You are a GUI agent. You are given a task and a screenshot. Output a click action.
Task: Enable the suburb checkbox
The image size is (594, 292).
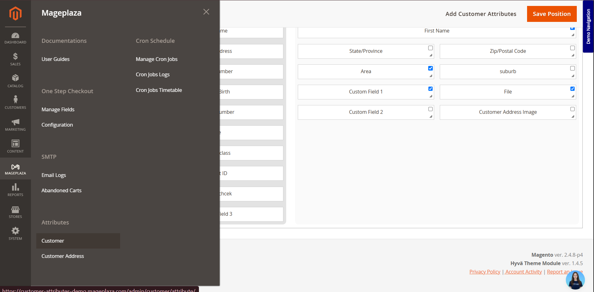tap(572, 68)
